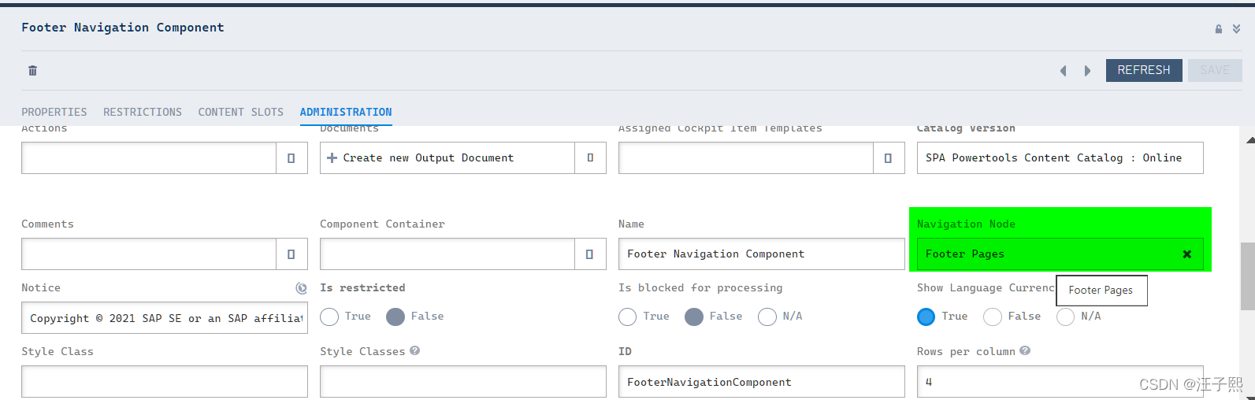The height and width of the screenshot is (400, 1255).
Task: Click the SAVE button
Action: (x=1215, y=70)
